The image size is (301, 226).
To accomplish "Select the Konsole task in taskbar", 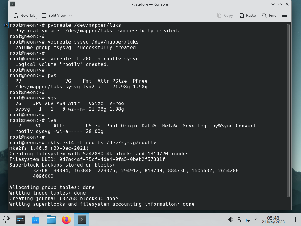I will (x=82, y=220).
